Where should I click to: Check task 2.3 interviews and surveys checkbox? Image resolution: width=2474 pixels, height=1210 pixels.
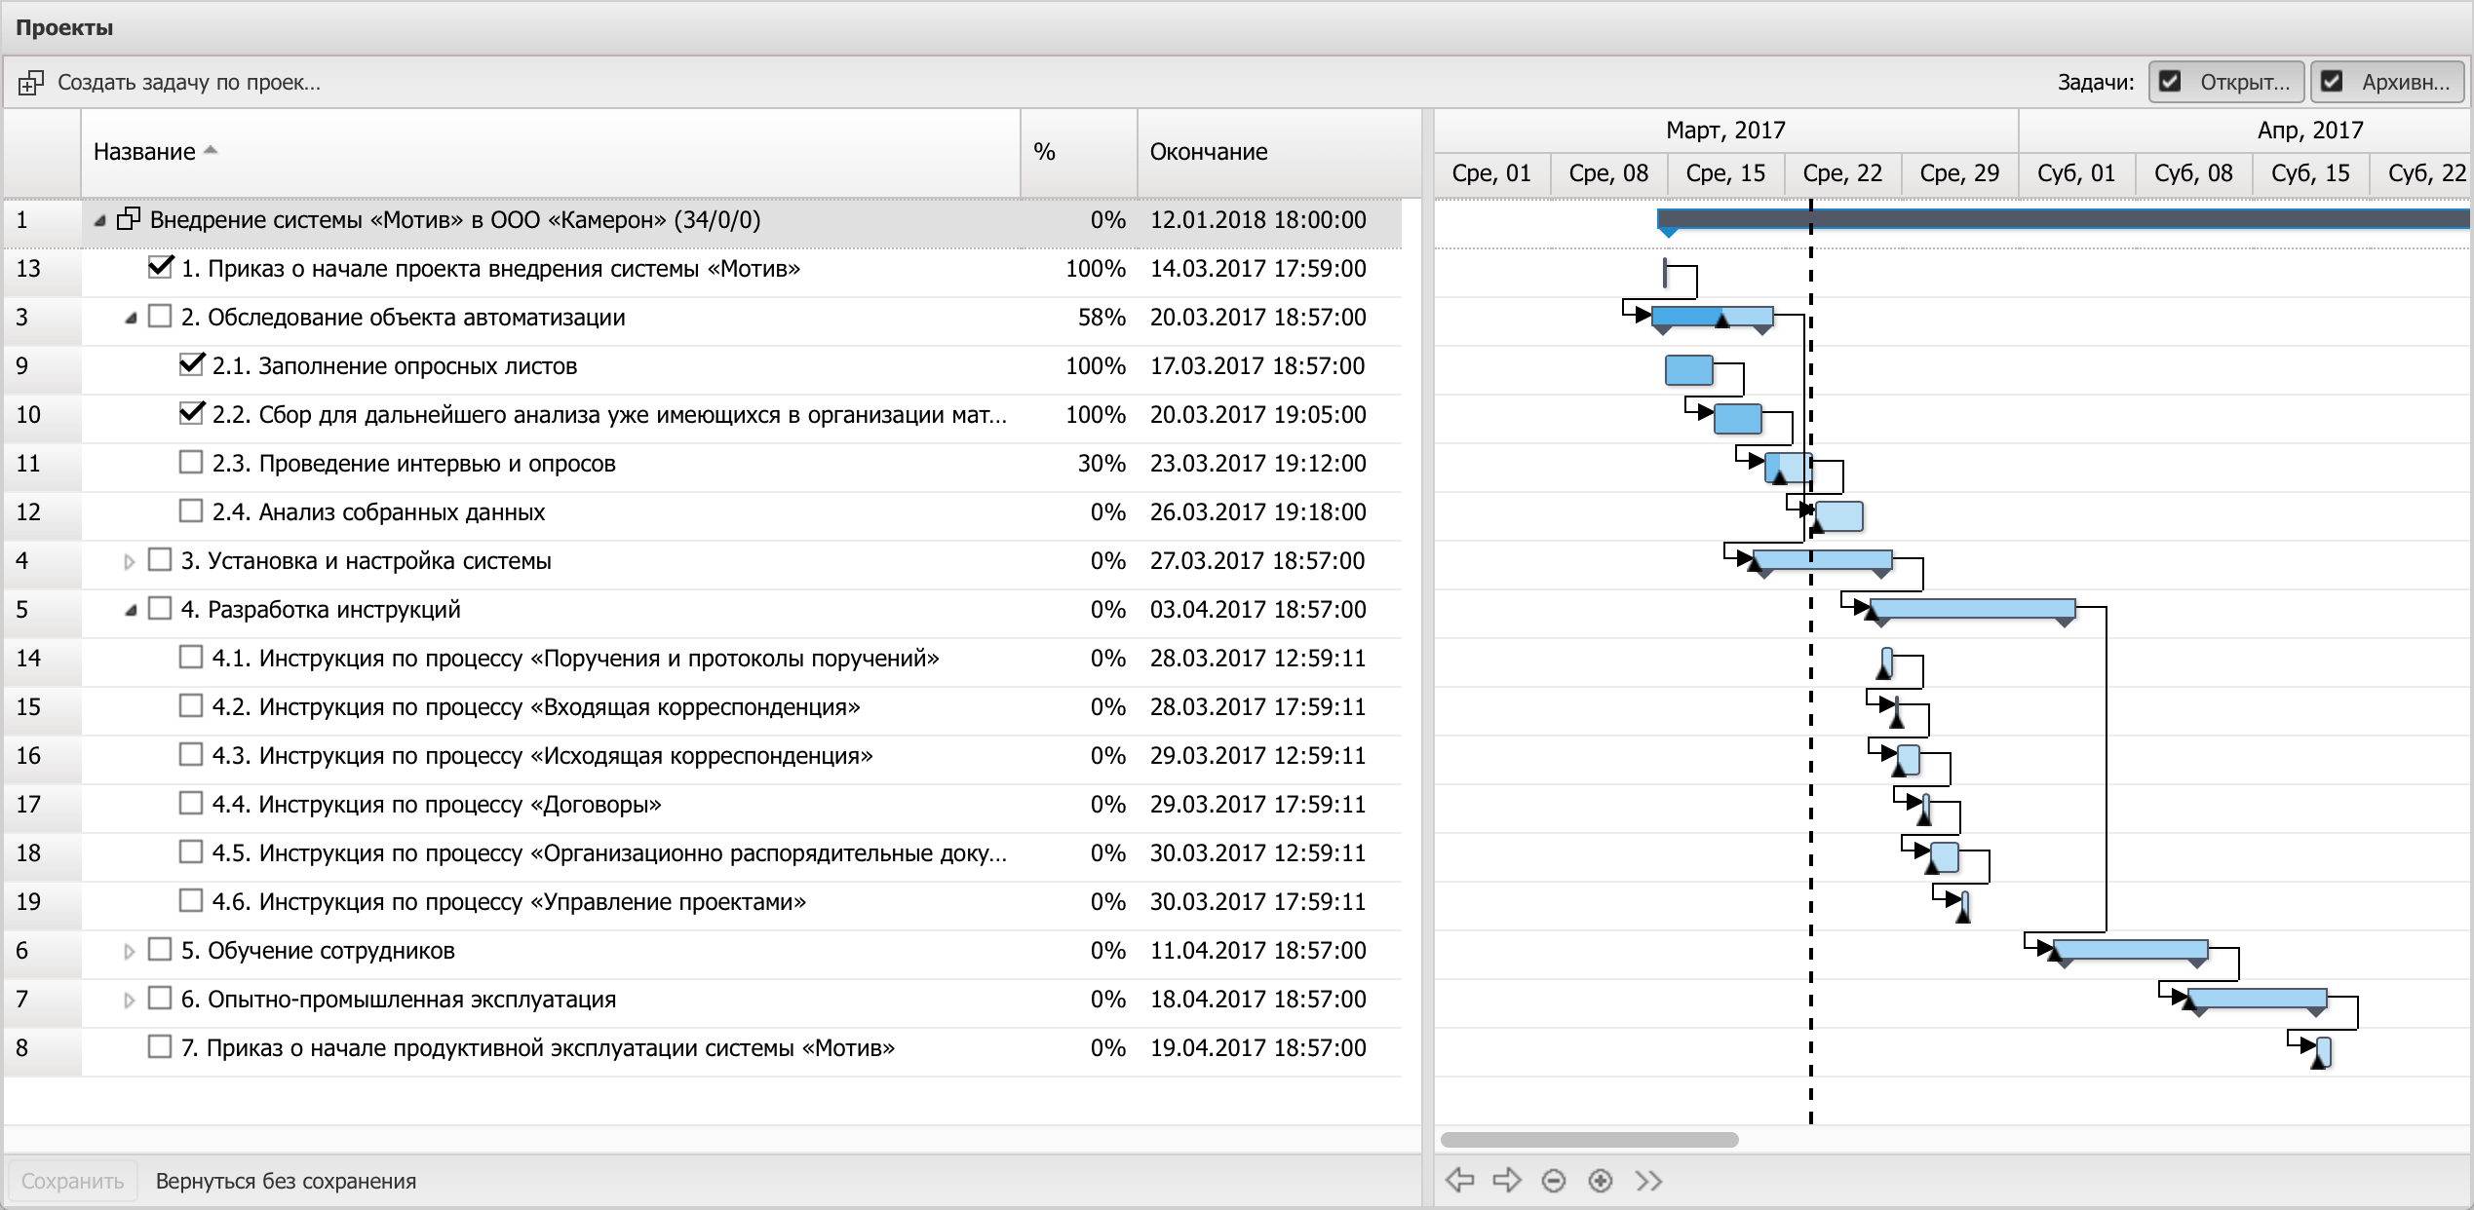coord(191,462)
